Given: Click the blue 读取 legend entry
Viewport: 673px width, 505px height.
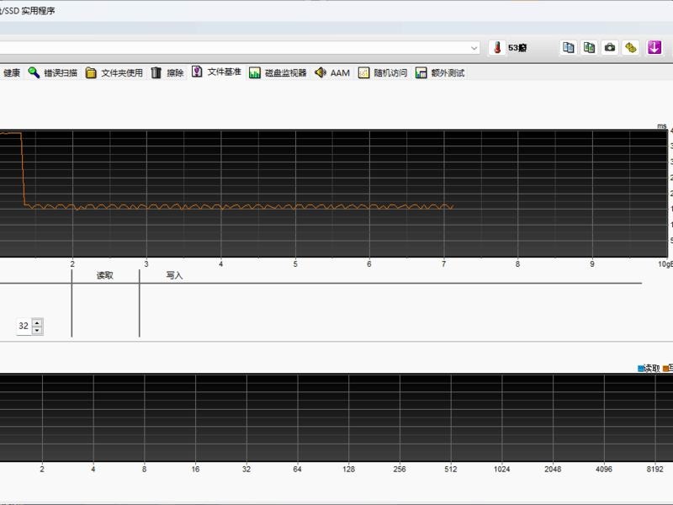Looking at the screenshot, I should point(649,368).
